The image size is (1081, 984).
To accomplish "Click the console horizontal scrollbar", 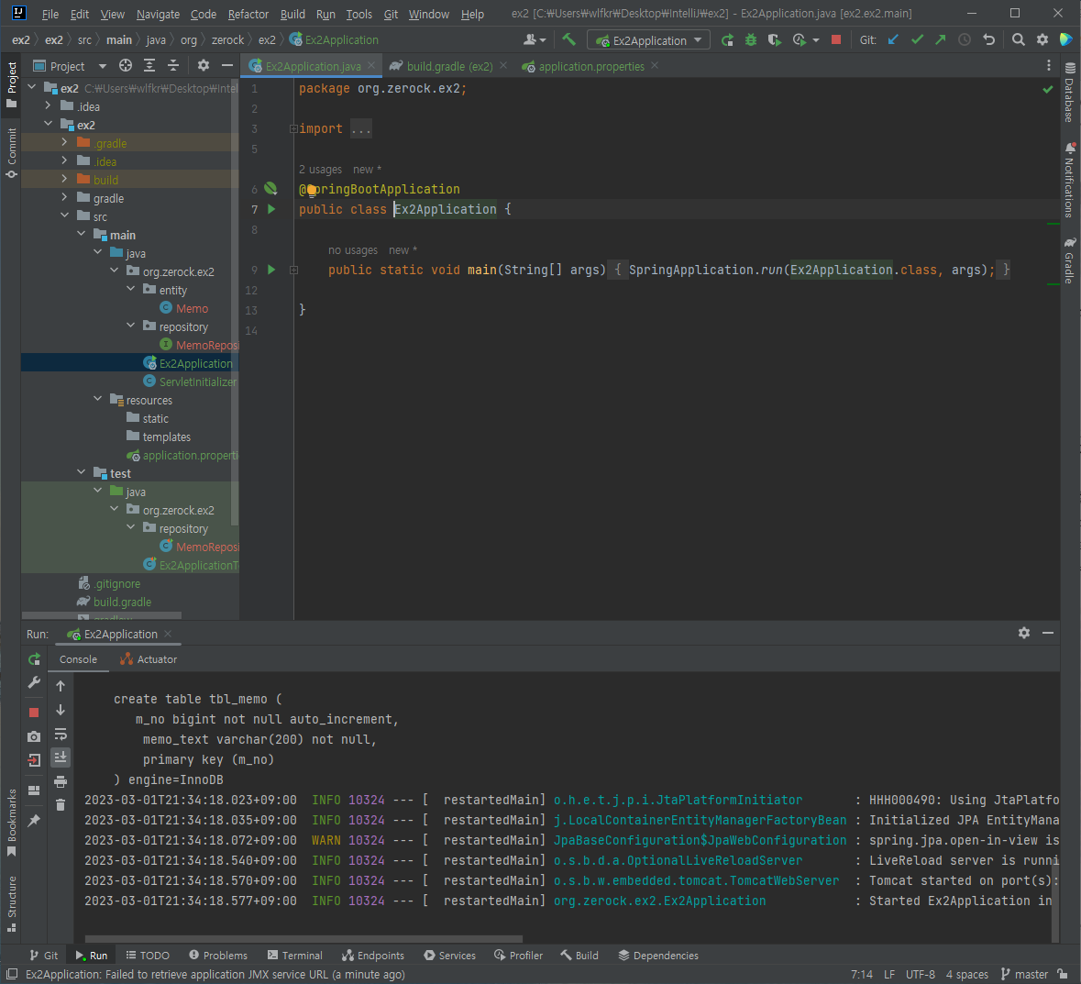I will (x=303, y=938).
